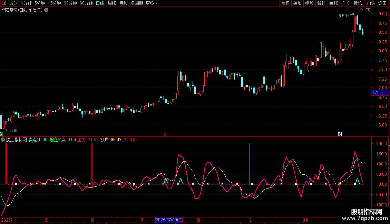Click the 复权 adjustment button

pyautogui.click(x=285, y=3)
